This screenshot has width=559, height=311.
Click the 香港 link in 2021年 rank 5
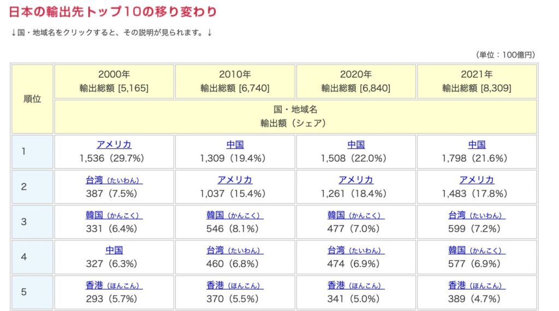tap(477, 285)
